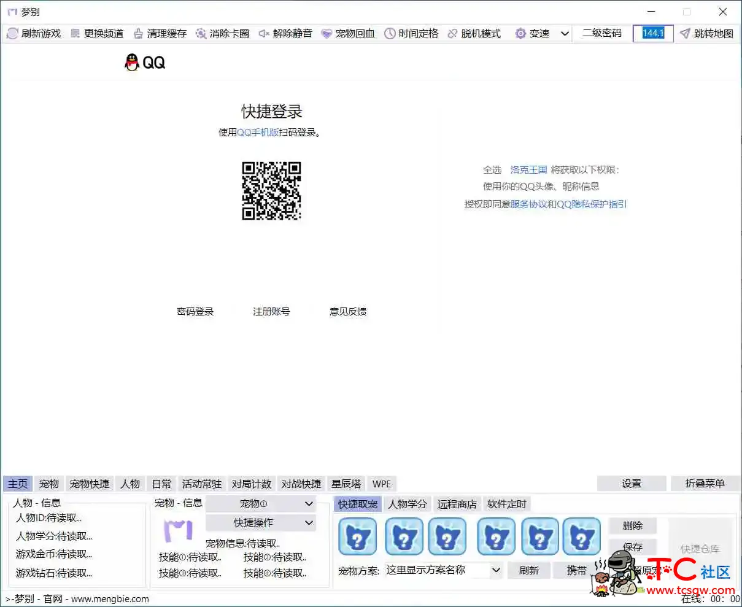Switch to the 星辰塔 tab
The height and width of the screenshot is (607, 742).
pyautogui.click(x=346, y=484)
